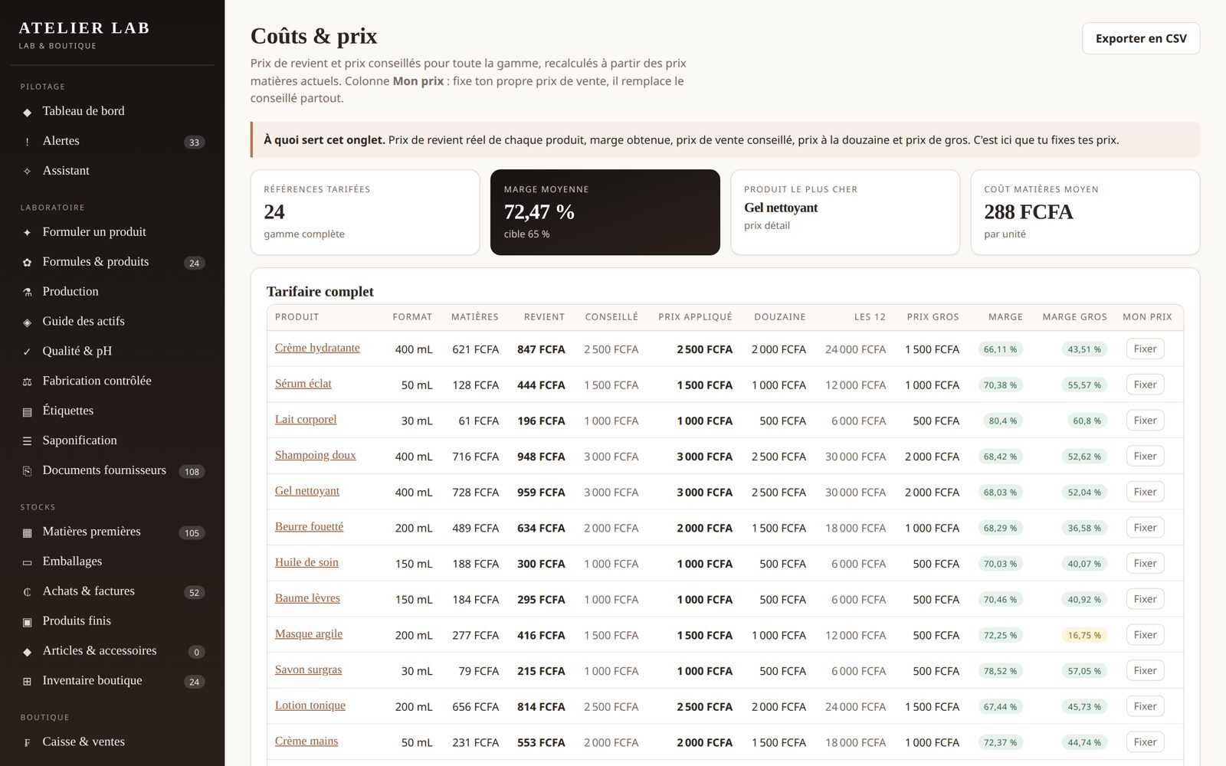The image size is (1226, 766).
Task: Click the Achats & factures icon
Action: click(27, 593)
